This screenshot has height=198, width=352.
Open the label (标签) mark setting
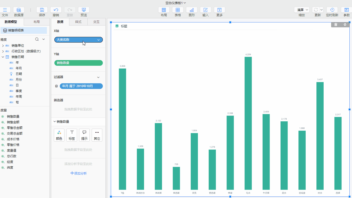pos(72,135)
